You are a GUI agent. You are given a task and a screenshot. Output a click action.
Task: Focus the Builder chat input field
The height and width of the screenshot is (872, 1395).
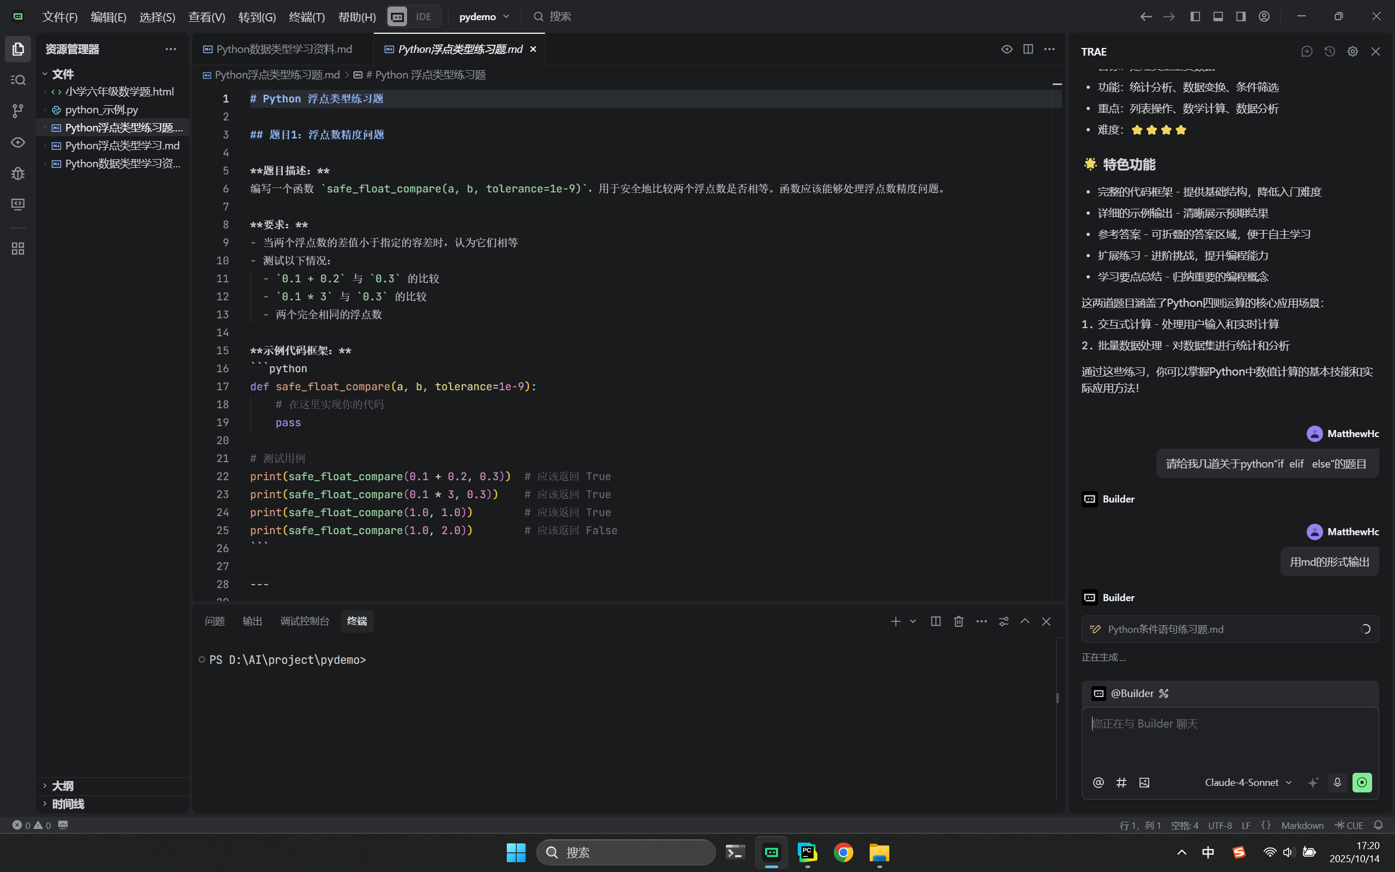click(1229, 738)
